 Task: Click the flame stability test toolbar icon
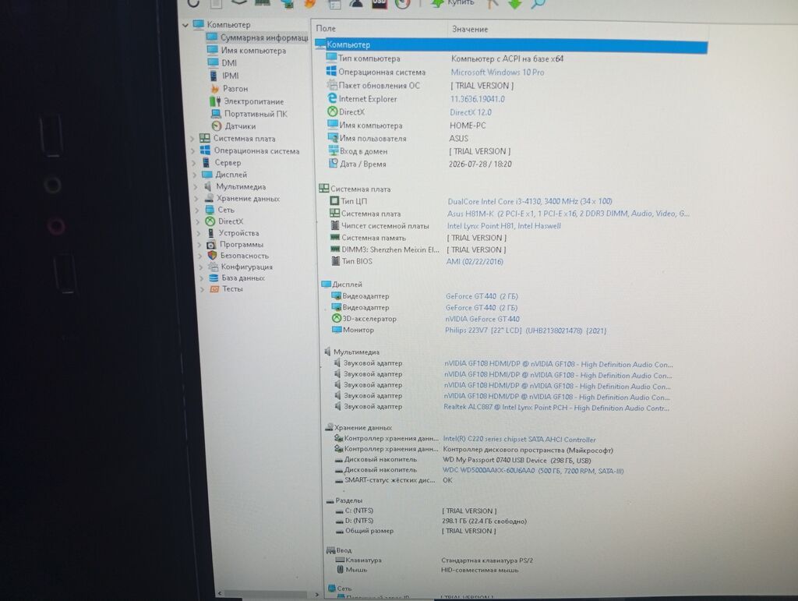309,4
